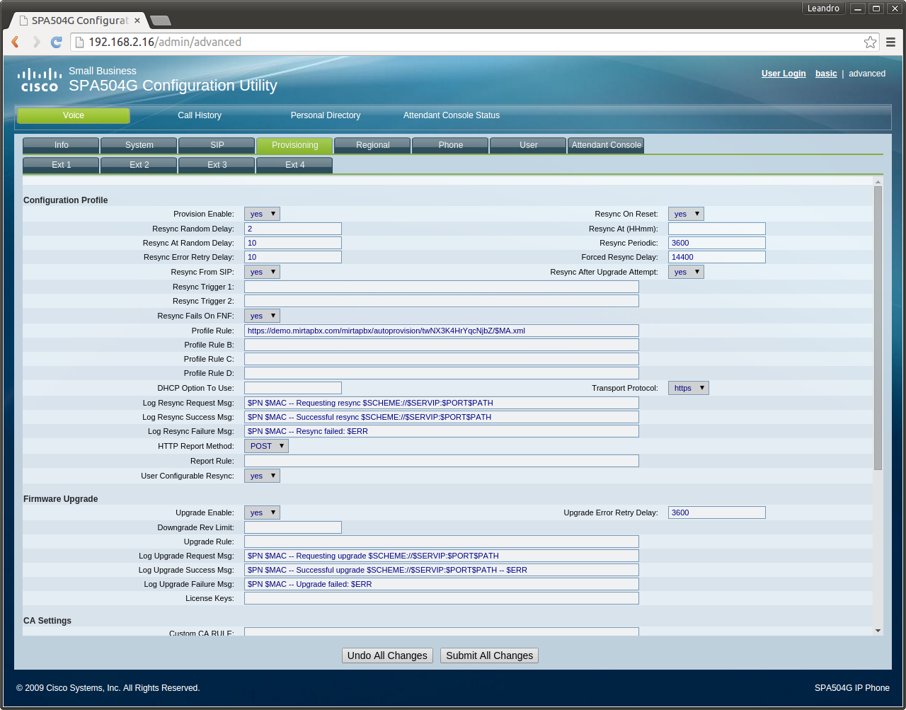Open the Upgrade Enable dropdown

click(x=262, y=513)
